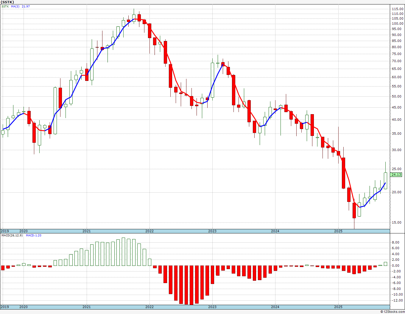Screen dimensions: 405x314
Task: Click the last green MACD histogram bar
Action: [x=385, y=264]
